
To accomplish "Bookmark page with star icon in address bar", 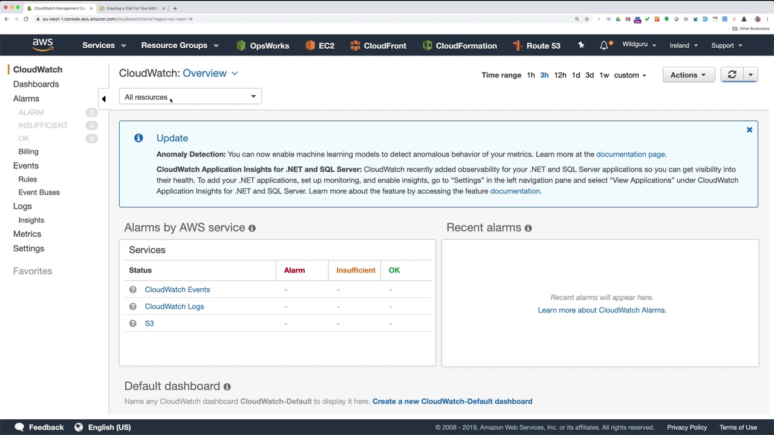I will (x=587, y=19).
